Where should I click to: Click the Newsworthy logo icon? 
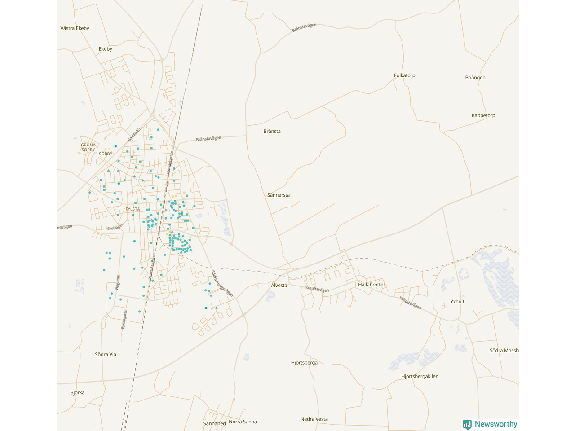coord(467,424)
